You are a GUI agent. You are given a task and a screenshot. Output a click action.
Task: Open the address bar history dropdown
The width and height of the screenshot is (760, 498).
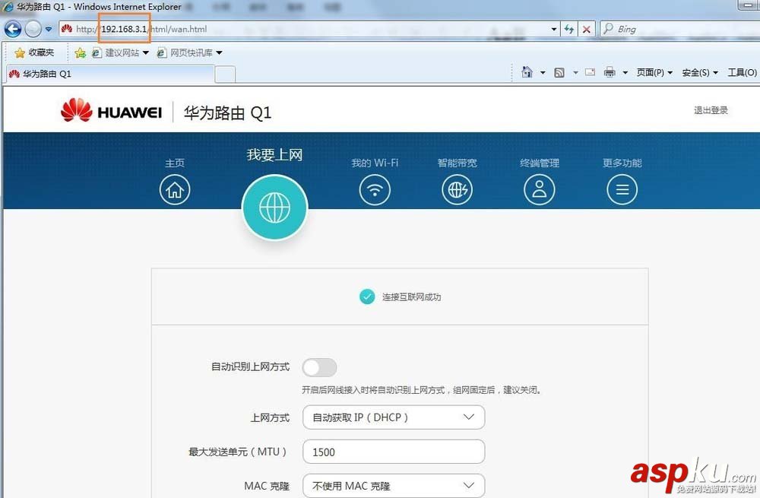click(x=553, y=29)
